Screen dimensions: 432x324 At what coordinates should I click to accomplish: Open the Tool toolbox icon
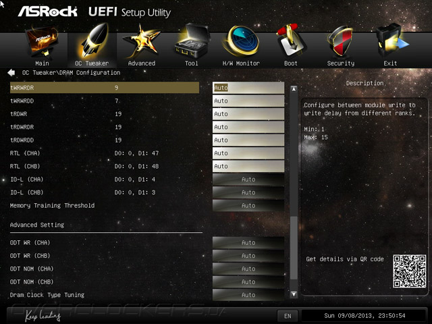[x=192, y=41]
